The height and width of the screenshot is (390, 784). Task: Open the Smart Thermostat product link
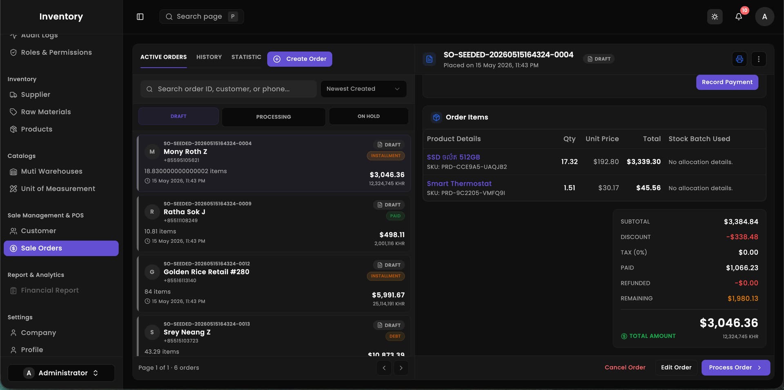459,184
